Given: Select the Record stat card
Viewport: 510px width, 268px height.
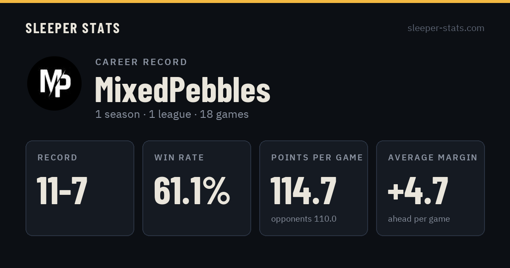Looking at the screenshot, I should point(80,188).
